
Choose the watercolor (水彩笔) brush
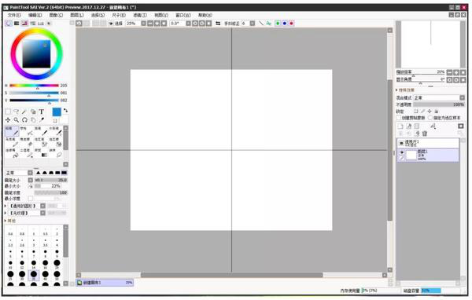pos(56,131)
